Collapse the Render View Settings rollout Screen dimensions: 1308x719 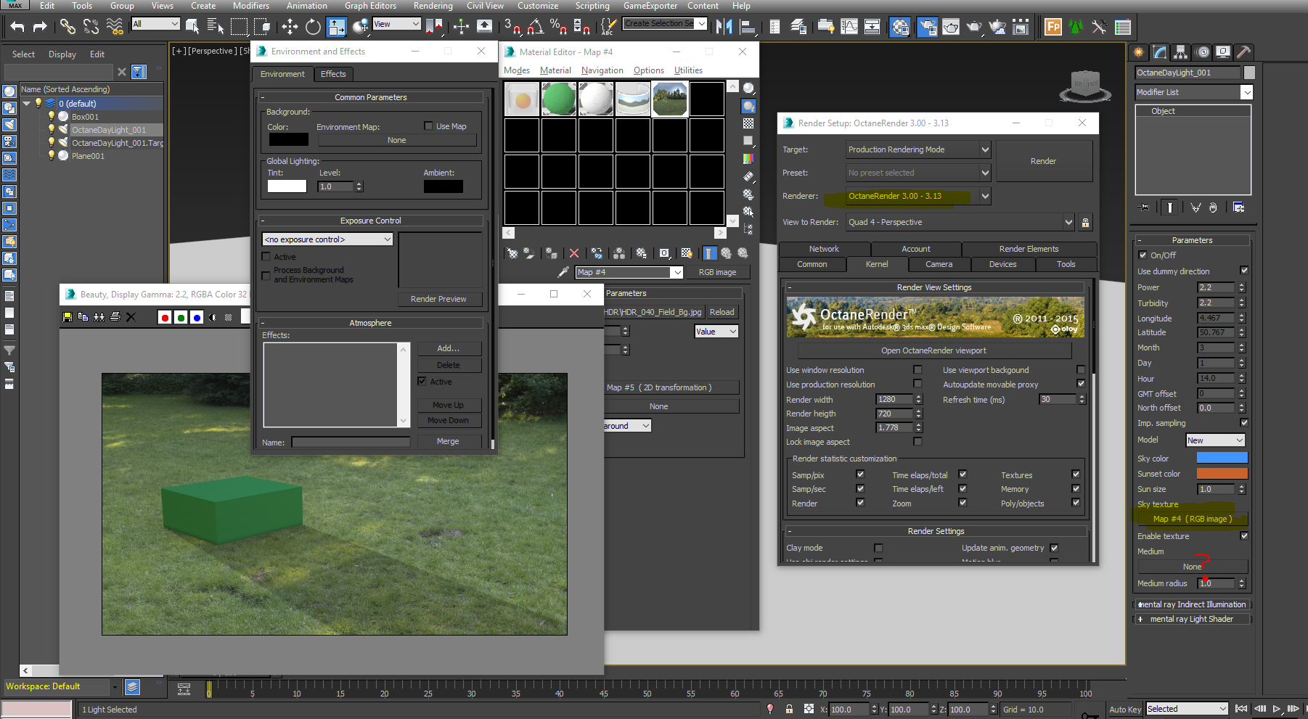[x=934, y=287]
